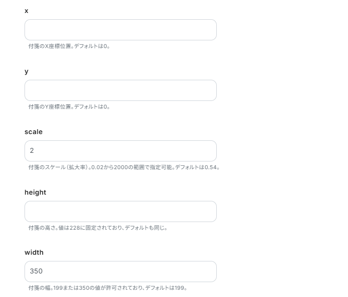
Task: Click the 付箋のX座標位置 help text
Action: click(x=69, y=47)
